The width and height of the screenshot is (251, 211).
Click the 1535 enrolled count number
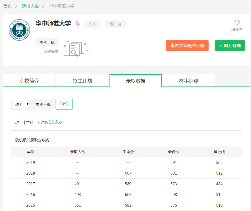54,122
